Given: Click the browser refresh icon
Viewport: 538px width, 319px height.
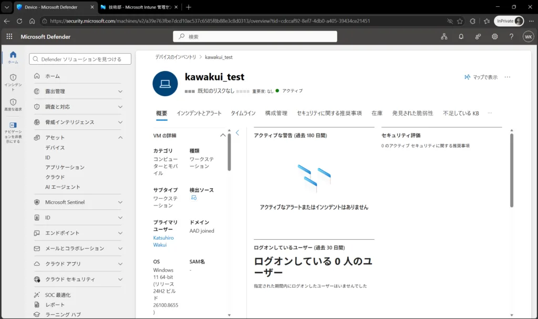Looking at the screenshot, I should 19,21.
